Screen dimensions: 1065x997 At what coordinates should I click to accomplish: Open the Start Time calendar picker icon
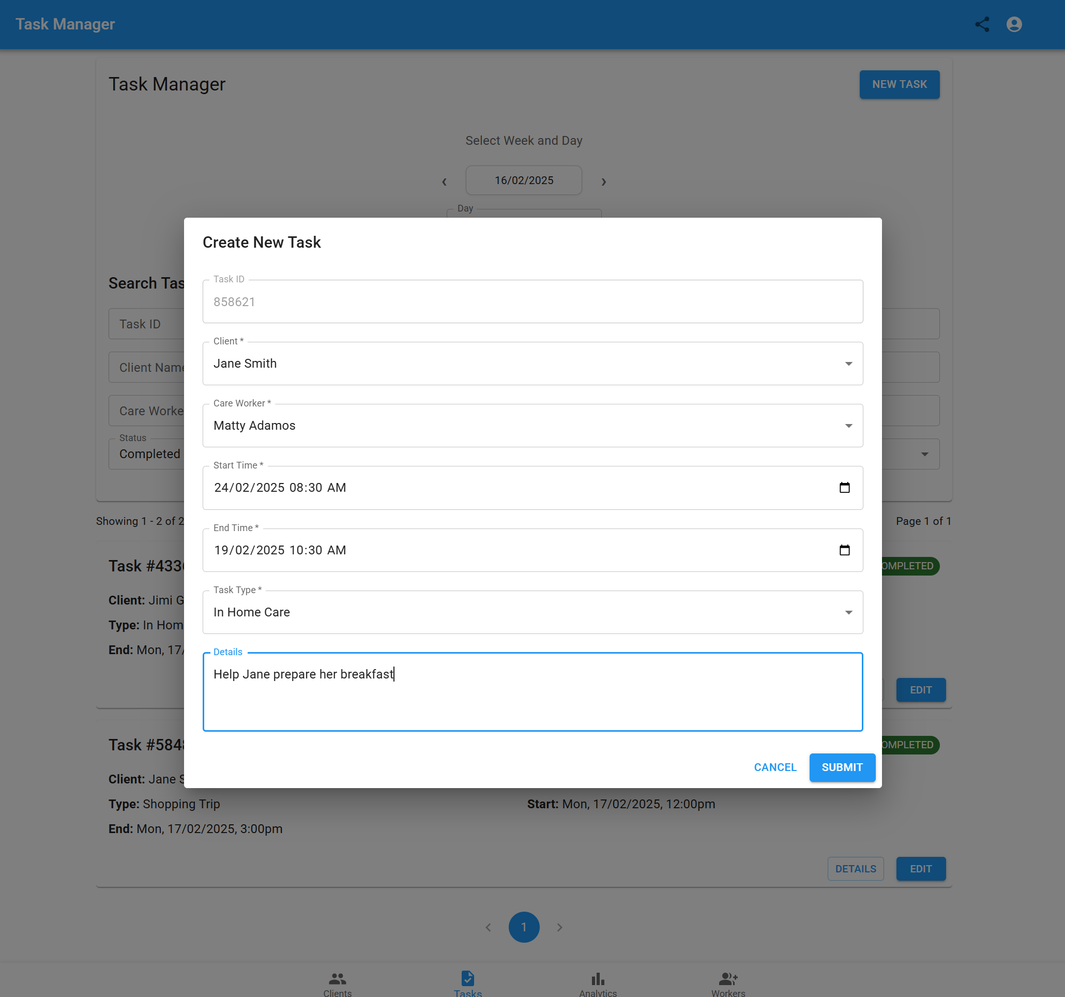(x=844, y=488)
